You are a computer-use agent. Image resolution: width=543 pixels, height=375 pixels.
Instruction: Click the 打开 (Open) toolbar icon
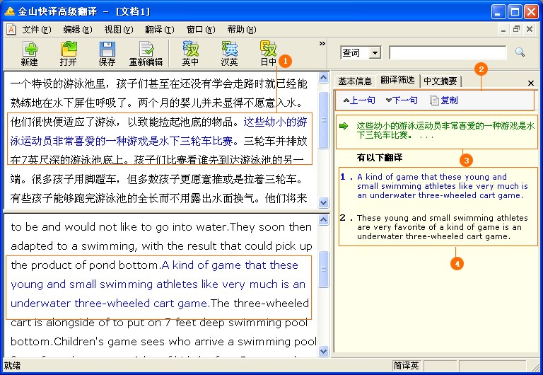pyautogui.click(x=69, y=53)
